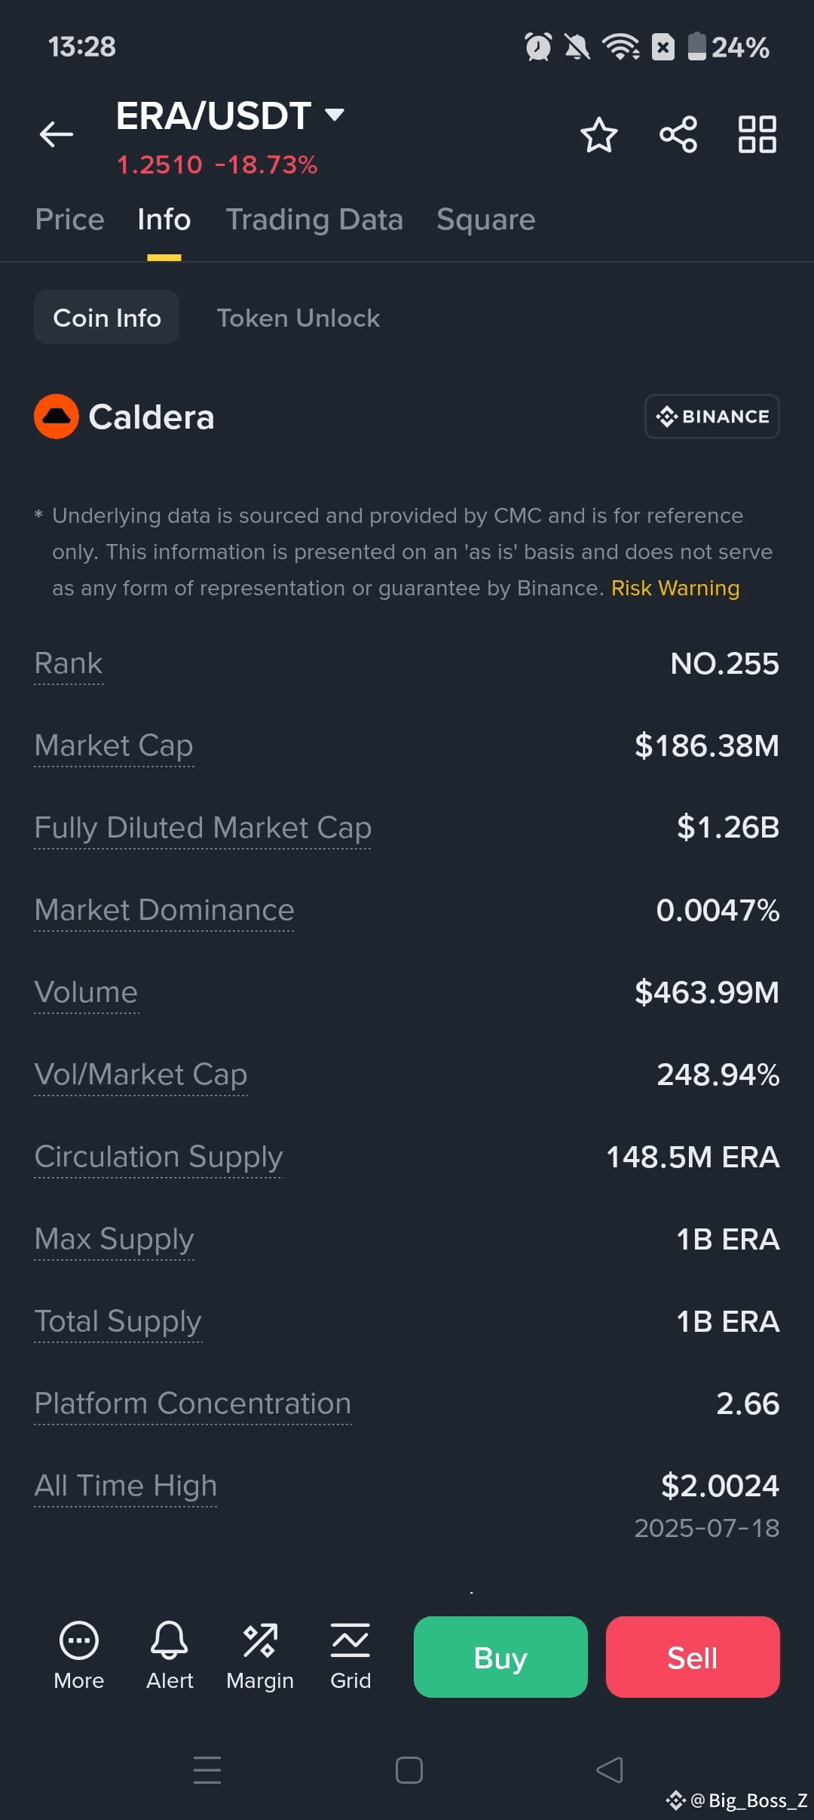Viewport: 814px width, 1820px height.
Task: Expand the ERA/USDT pair dropdown arrow
Action: pos(335,115)
